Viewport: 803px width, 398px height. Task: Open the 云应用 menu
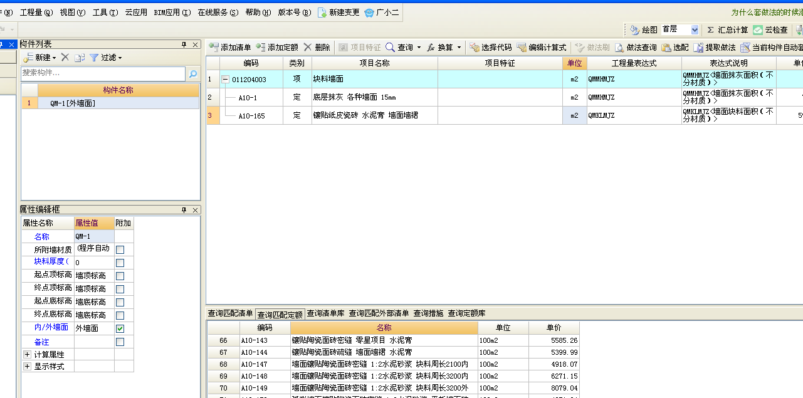[136, 13]
